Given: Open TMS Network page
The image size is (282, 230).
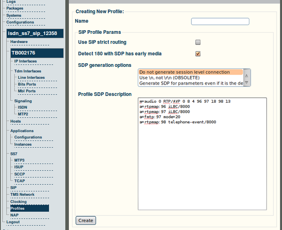Looking at the screenshot, I should (22, 195).
